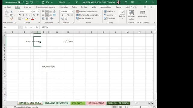The width and height of the screenshot is (193, 108).
Task: Increase font size with larger A
Action: tap(34, 15)
